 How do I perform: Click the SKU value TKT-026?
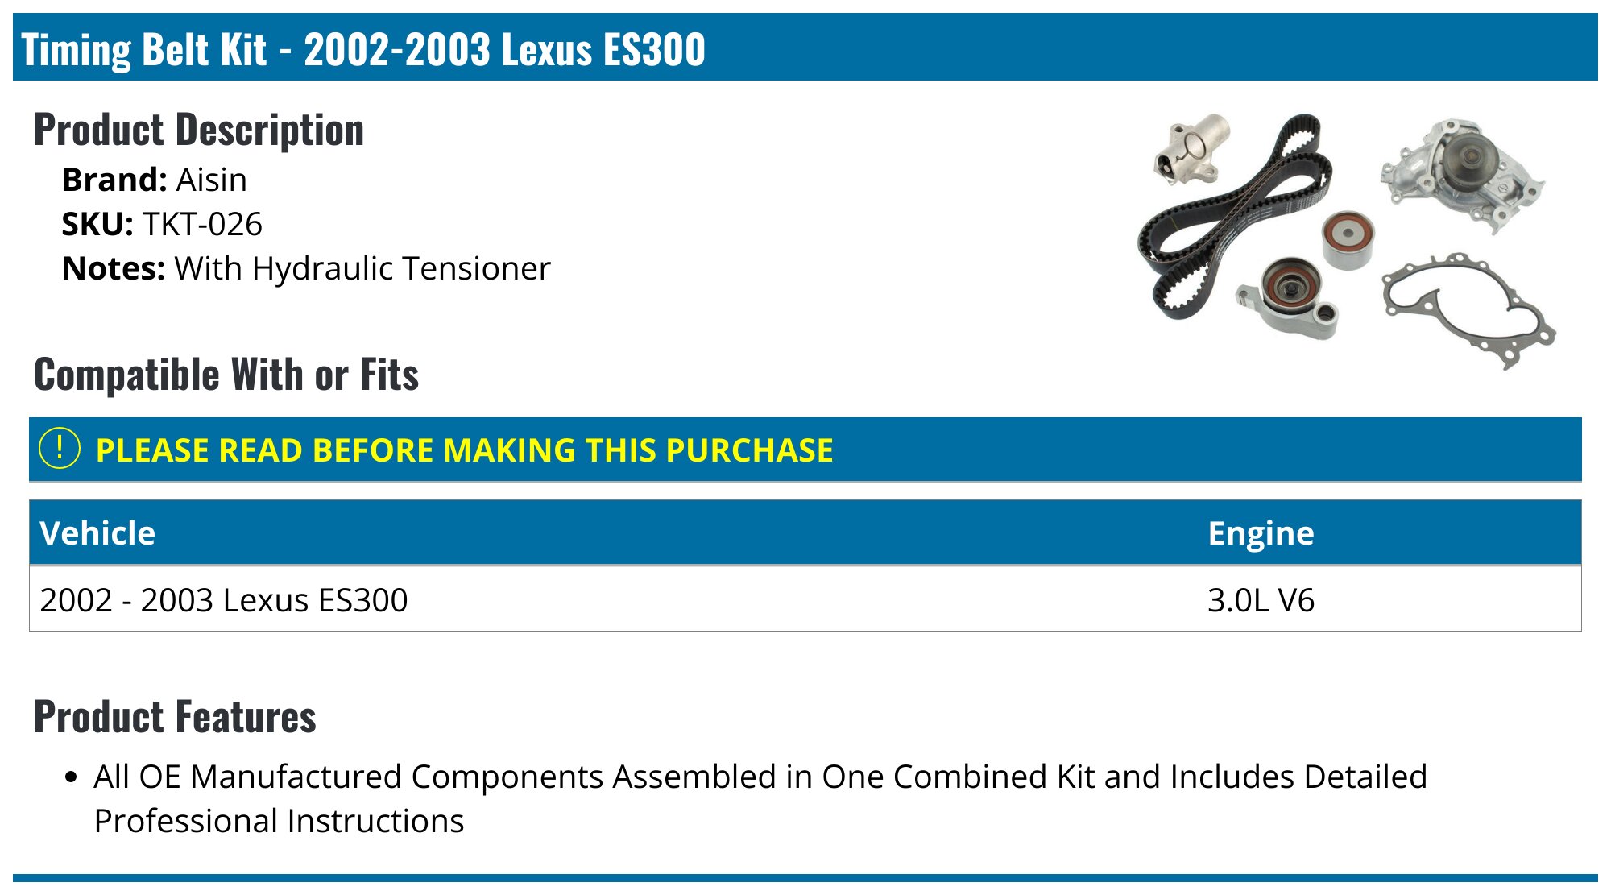click(x=202, y=224)
